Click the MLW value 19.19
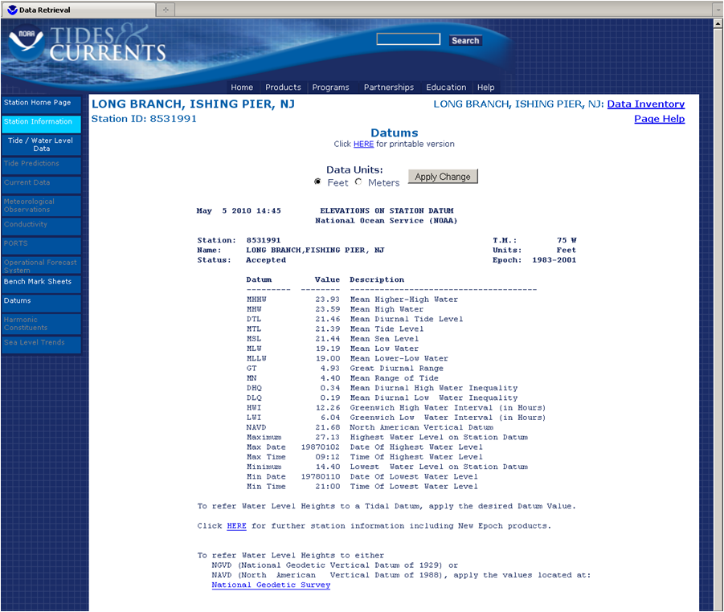This screenshot has height=612, width=724. click(x=327, y=349)
